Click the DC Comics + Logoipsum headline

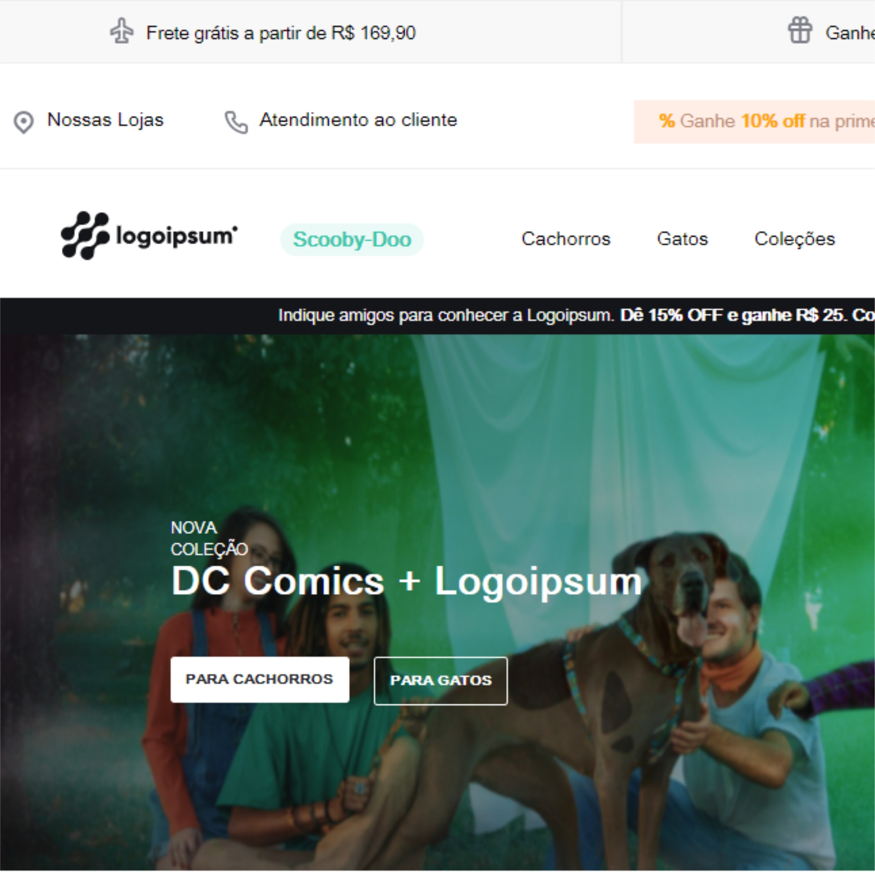(407, 581)
